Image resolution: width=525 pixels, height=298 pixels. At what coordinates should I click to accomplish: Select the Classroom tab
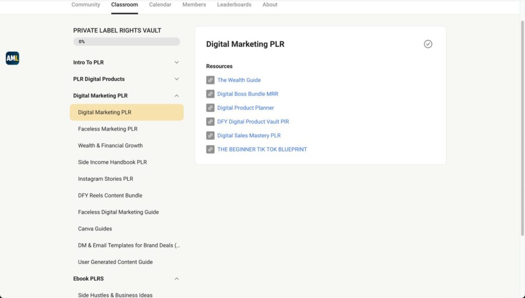click(125, 5)
